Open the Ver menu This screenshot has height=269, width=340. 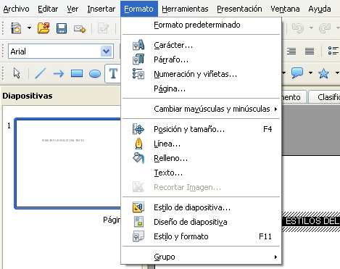[72, 9]
